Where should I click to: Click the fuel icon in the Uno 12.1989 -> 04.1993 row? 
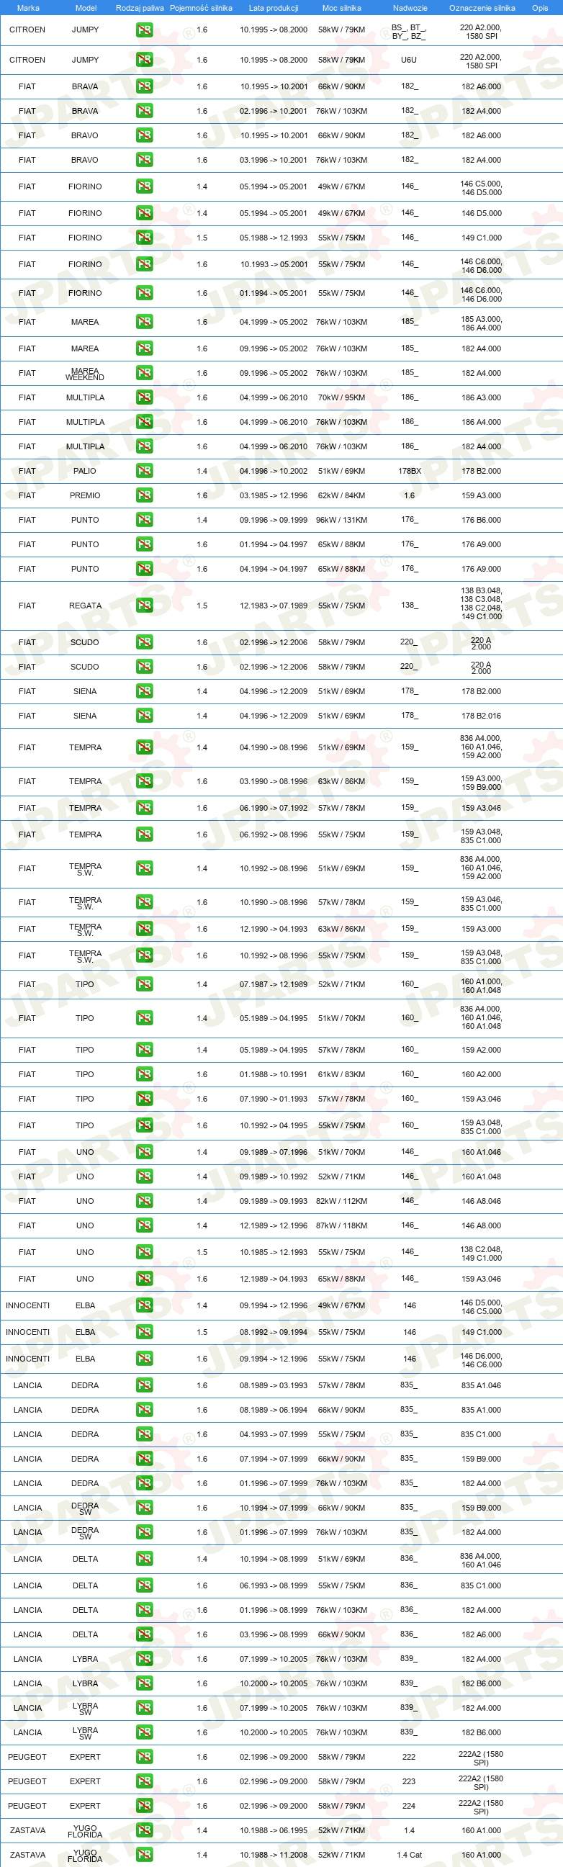[144, 1279]
